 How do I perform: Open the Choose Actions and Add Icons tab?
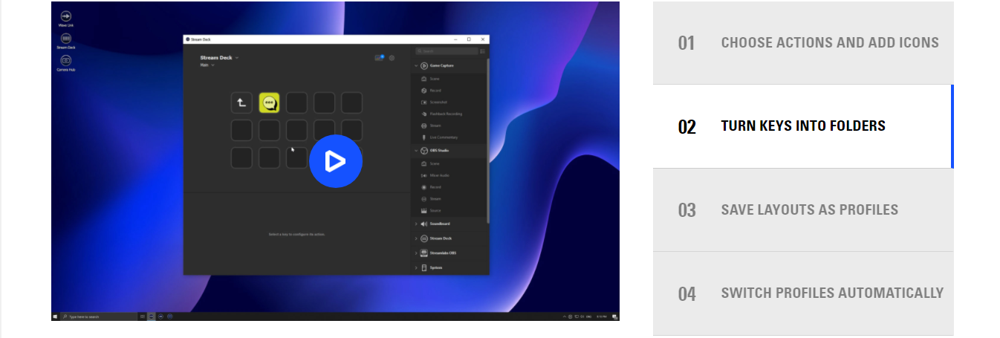tap(803, 43)
